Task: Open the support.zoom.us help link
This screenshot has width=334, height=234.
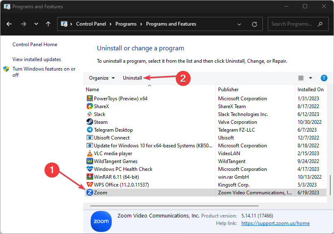Action: (275, 223)
